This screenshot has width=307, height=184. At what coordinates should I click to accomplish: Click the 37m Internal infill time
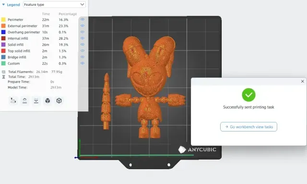click(x=46, y=38)
